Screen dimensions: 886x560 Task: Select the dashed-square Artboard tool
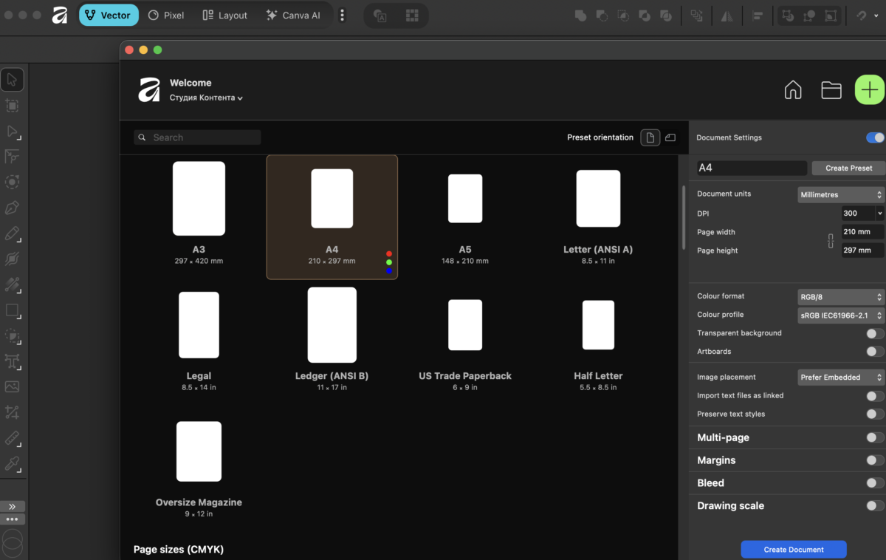(12, 106)
